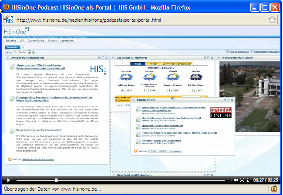Open 'Mini-Studiengang: Besuch bei den Meistern' link
The height and width of the screenshot is (195, 283).
pyautogui.click(x=172, y=118)
